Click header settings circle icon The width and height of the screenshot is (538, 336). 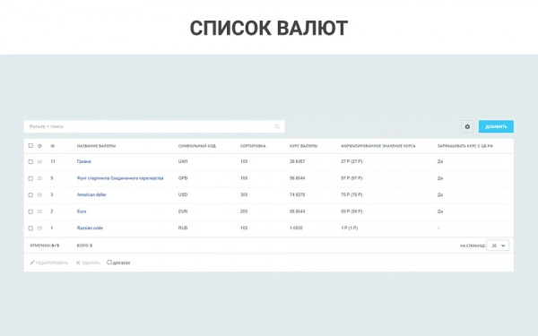pyautogui.click(x=39, y=146)
